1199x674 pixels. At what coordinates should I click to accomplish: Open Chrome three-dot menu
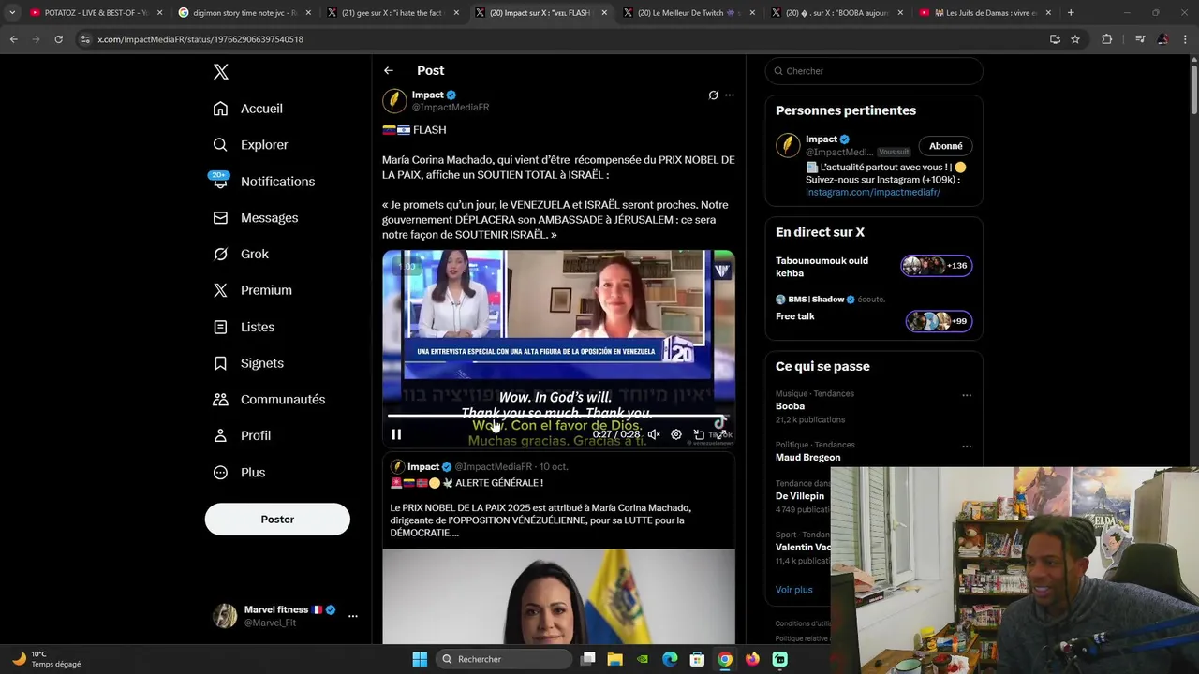coord(1185,39)
